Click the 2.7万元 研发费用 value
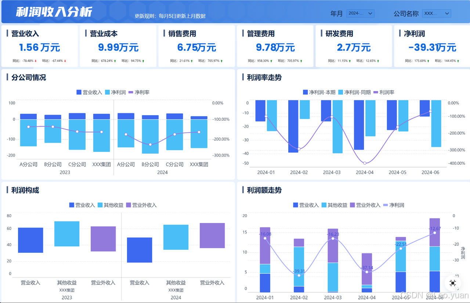This screenshot has width=470, height=303. click(354, 47)
